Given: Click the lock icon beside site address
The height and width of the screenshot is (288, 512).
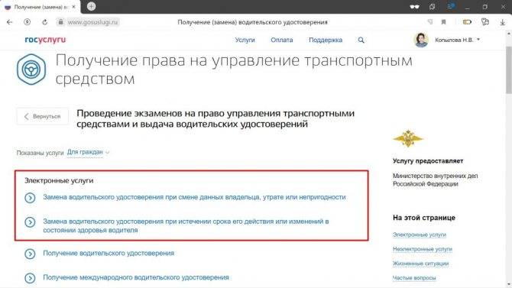Looking at the screenshot, I should pyautogui.click(x=60, y=22).
